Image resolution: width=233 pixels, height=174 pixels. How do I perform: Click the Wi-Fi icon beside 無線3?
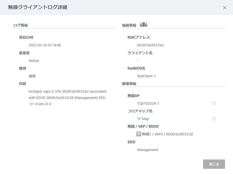tap(139, 134)
